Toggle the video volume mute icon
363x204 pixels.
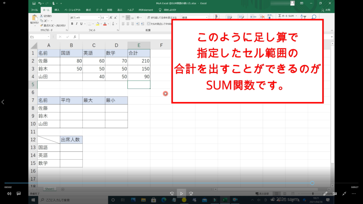point(9,194)
